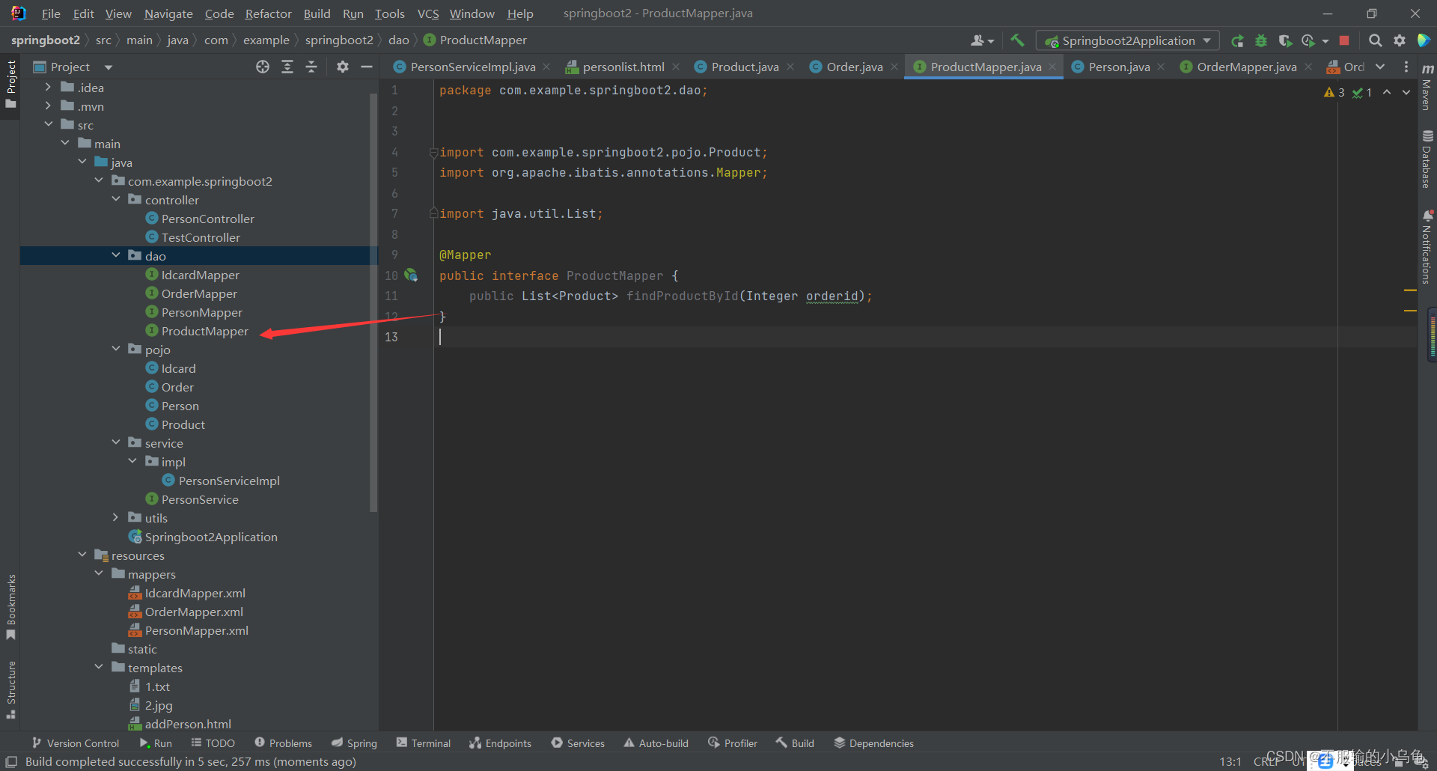Open the recent tabs dropdown chevron
The width and height of the screenshot is (1437, 771).
tap(1380, 67)
